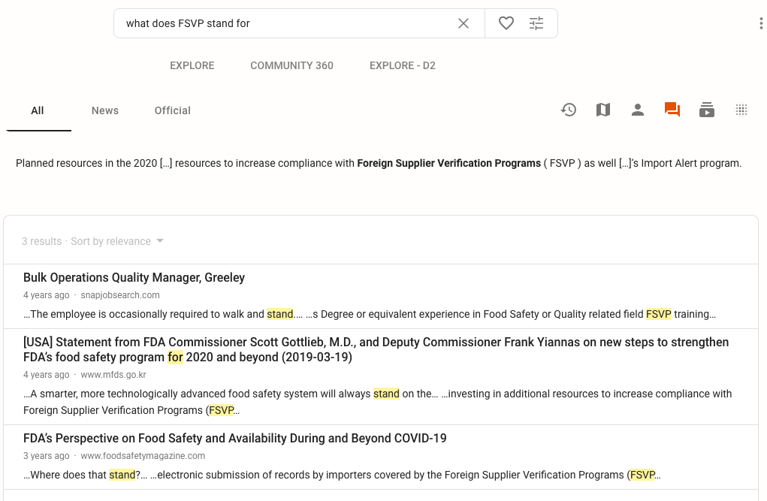Expand the Sort by relevance dropdown
Image resolution: width=767 pixels, height=501 pixels.
[117, 241]
